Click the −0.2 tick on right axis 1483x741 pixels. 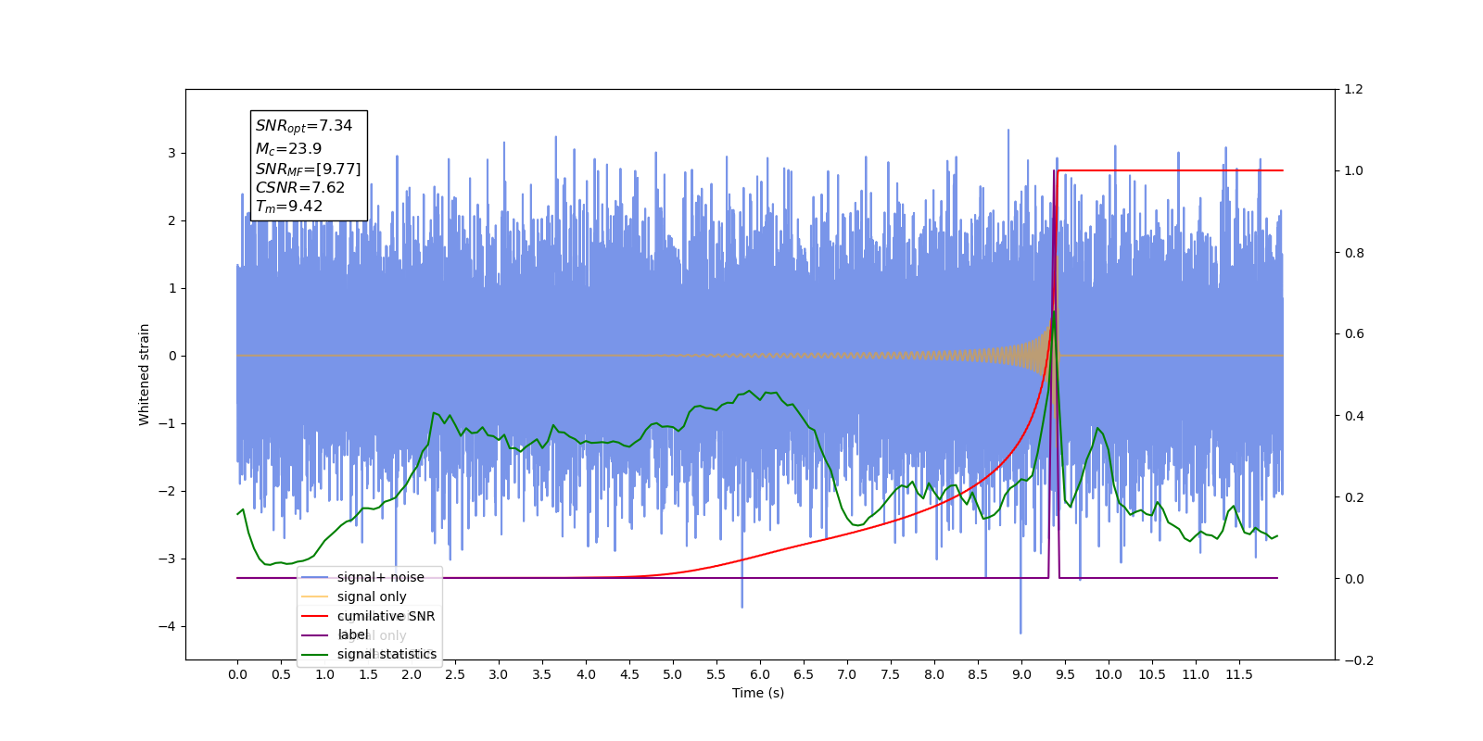[1358, 660]
